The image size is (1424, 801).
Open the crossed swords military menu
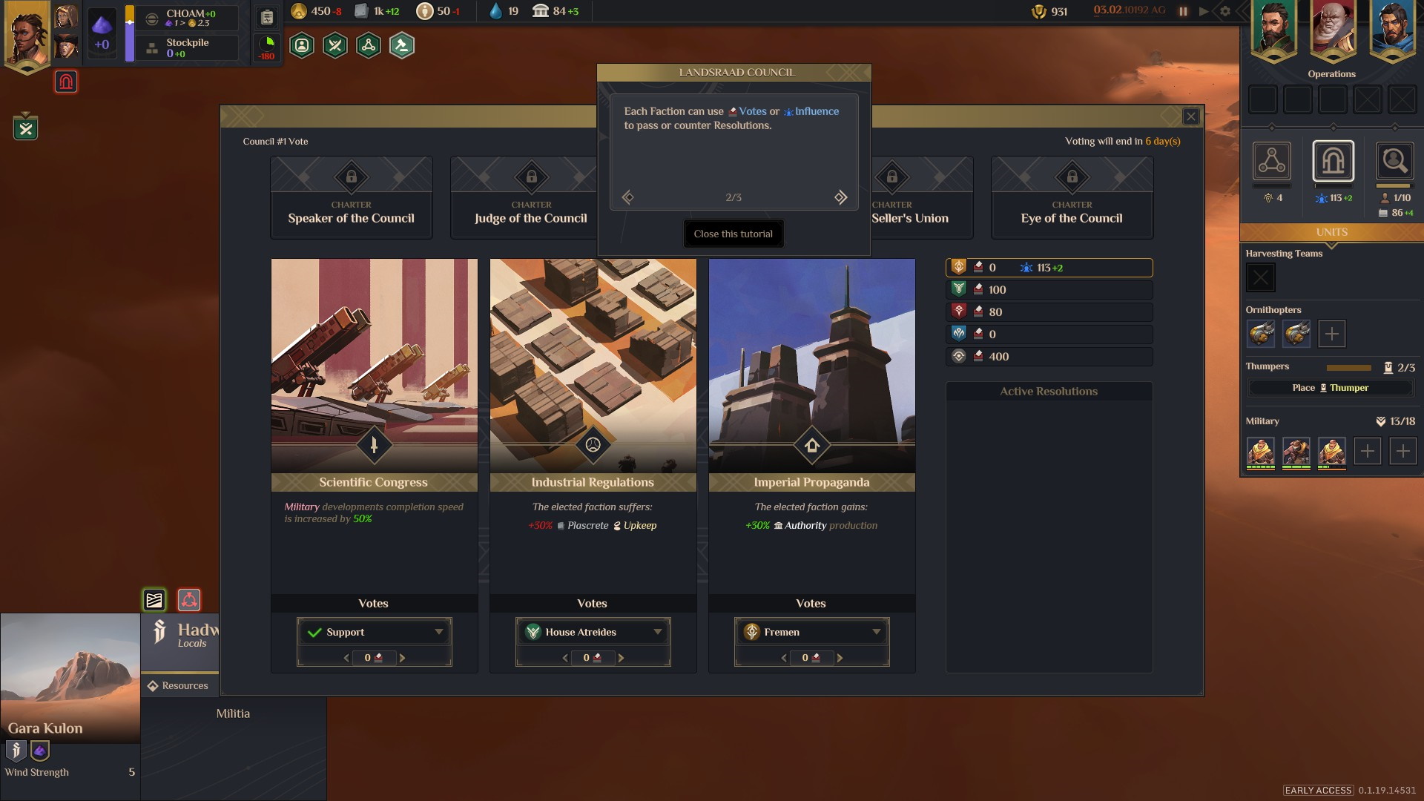pyautogui.click(x=335, y=46)
